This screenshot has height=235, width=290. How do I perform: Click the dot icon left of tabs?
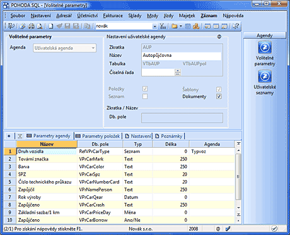pyautogui.click(x=9, y=136)
